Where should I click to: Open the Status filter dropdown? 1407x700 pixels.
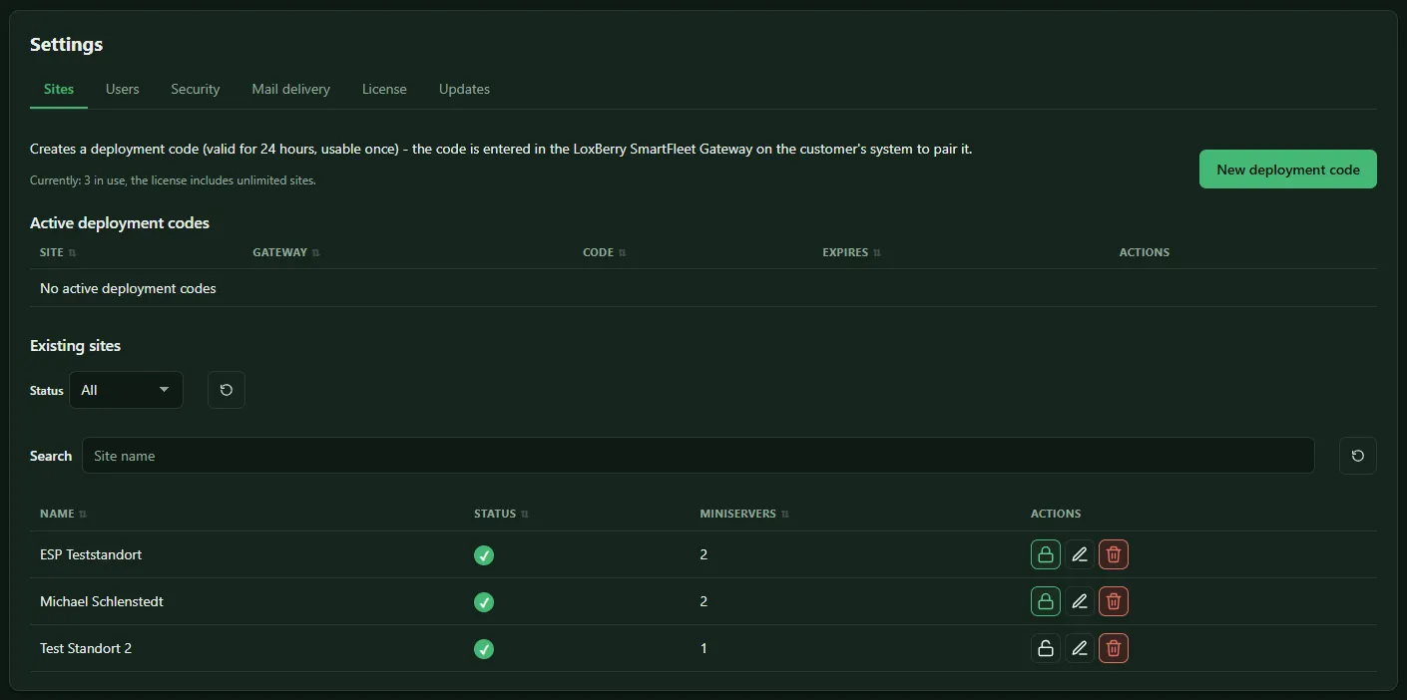[126, 390]
